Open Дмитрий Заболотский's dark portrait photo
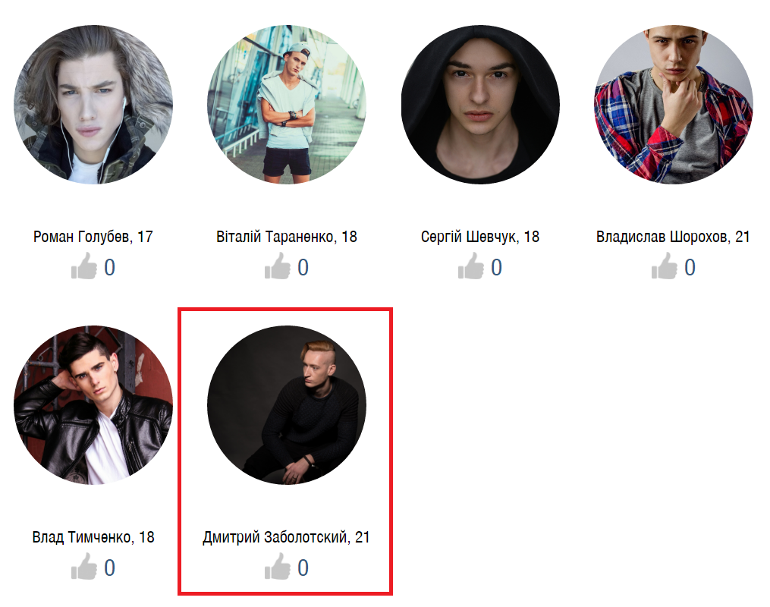 click(x=287, y=405)
